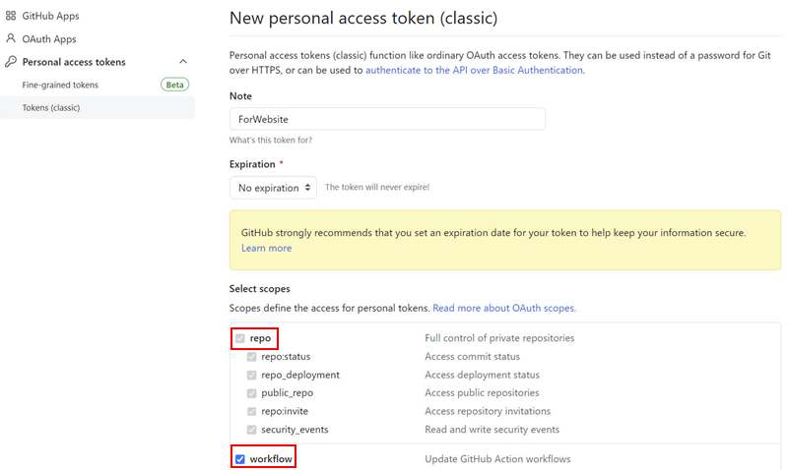Toggle the security_events checkbox

coord(252,430)
